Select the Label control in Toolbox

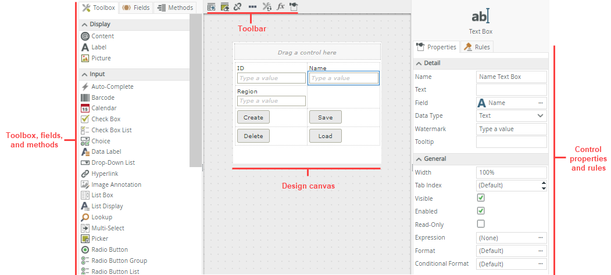pos(94,47)
